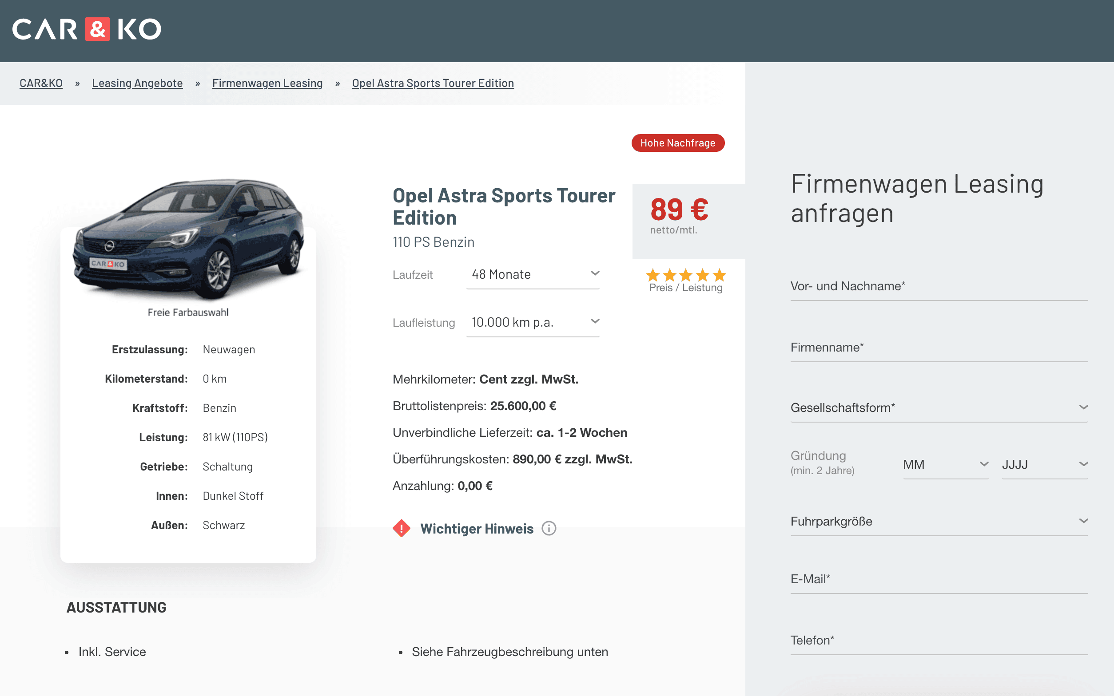
Task: Click the Überführungskosten 890,00 € line
Action: 513,459
